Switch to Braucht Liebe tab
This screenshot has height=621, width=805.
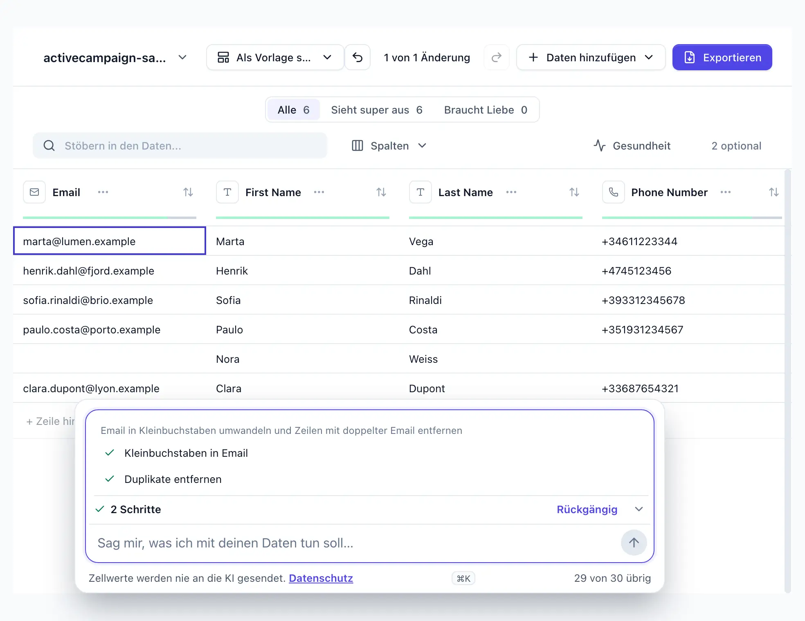point(486,110)
